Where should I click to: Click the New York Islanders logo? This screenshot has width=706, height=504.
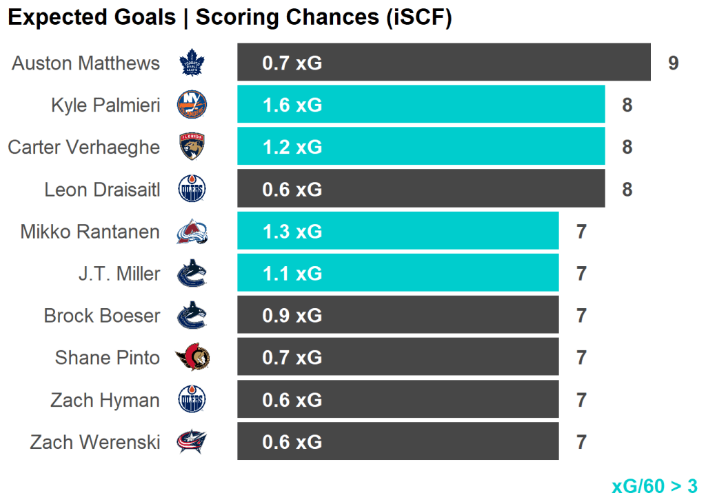(x=192, y=105)
